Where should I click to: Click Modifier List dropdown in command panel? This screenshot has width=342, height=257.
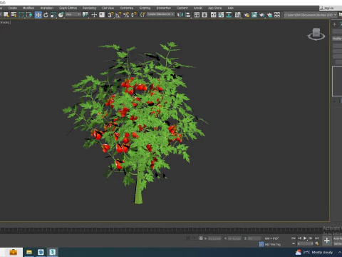pos(337,39)
